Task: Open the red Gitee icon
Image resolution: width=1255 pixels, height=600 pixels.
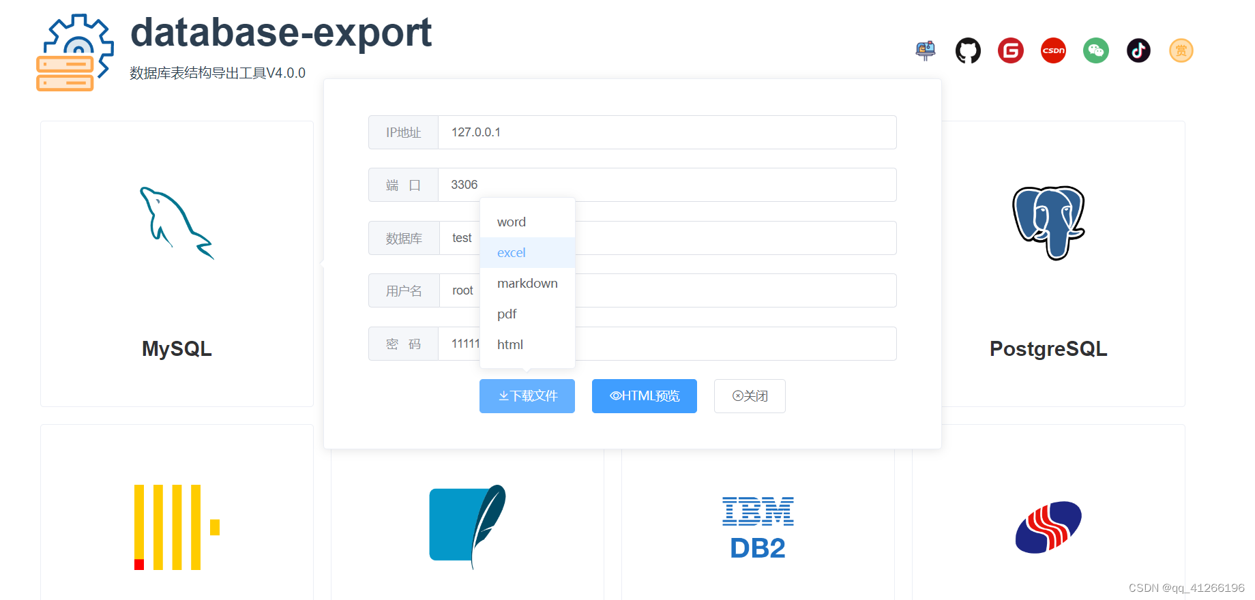Action: (x=1011, y=50)
